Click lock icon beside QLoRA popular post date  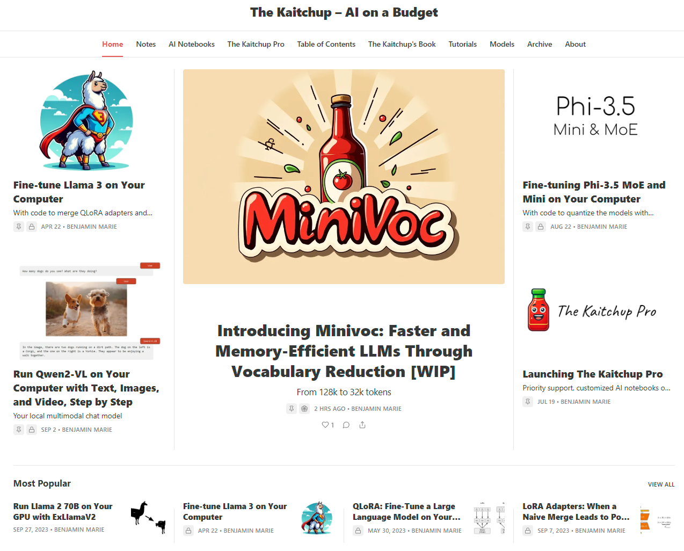pos(358,531)
